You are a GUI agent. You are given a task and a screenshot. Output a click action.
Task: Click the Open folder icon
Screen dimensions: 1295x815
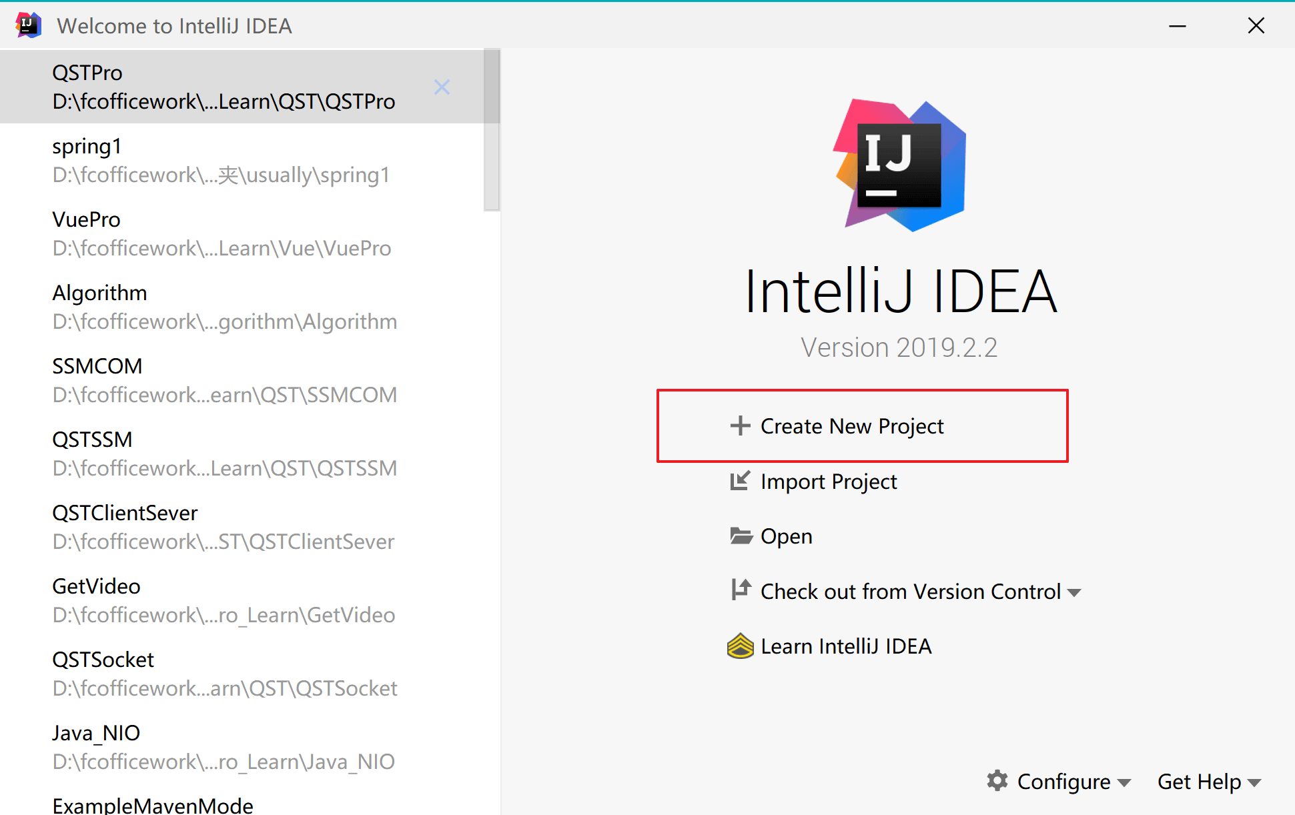[741, 536]
